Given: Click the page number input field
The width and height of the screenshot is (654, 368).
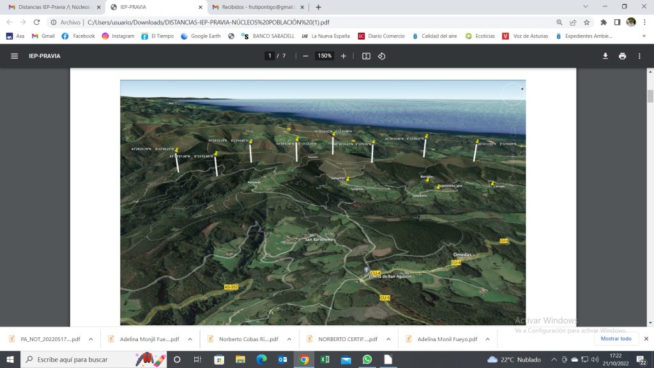Looking at the screenshot, I should pyautogui.click(x=270, y=56).
